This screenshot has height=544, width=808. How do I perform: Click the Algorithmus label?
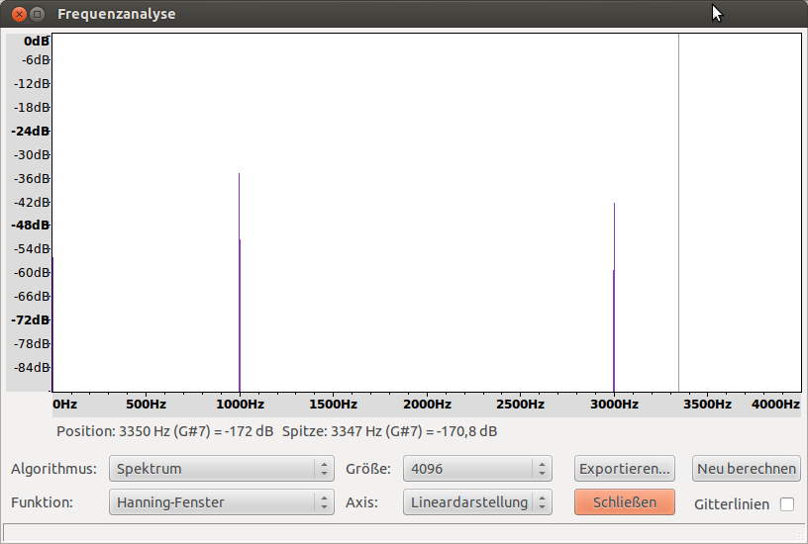(54, 469)
